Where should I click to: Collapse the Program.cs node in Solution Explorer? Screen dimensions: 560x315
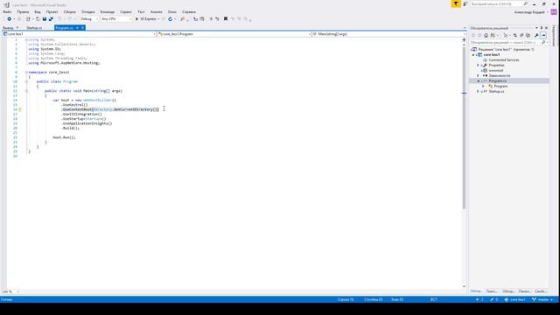point(478,81)
